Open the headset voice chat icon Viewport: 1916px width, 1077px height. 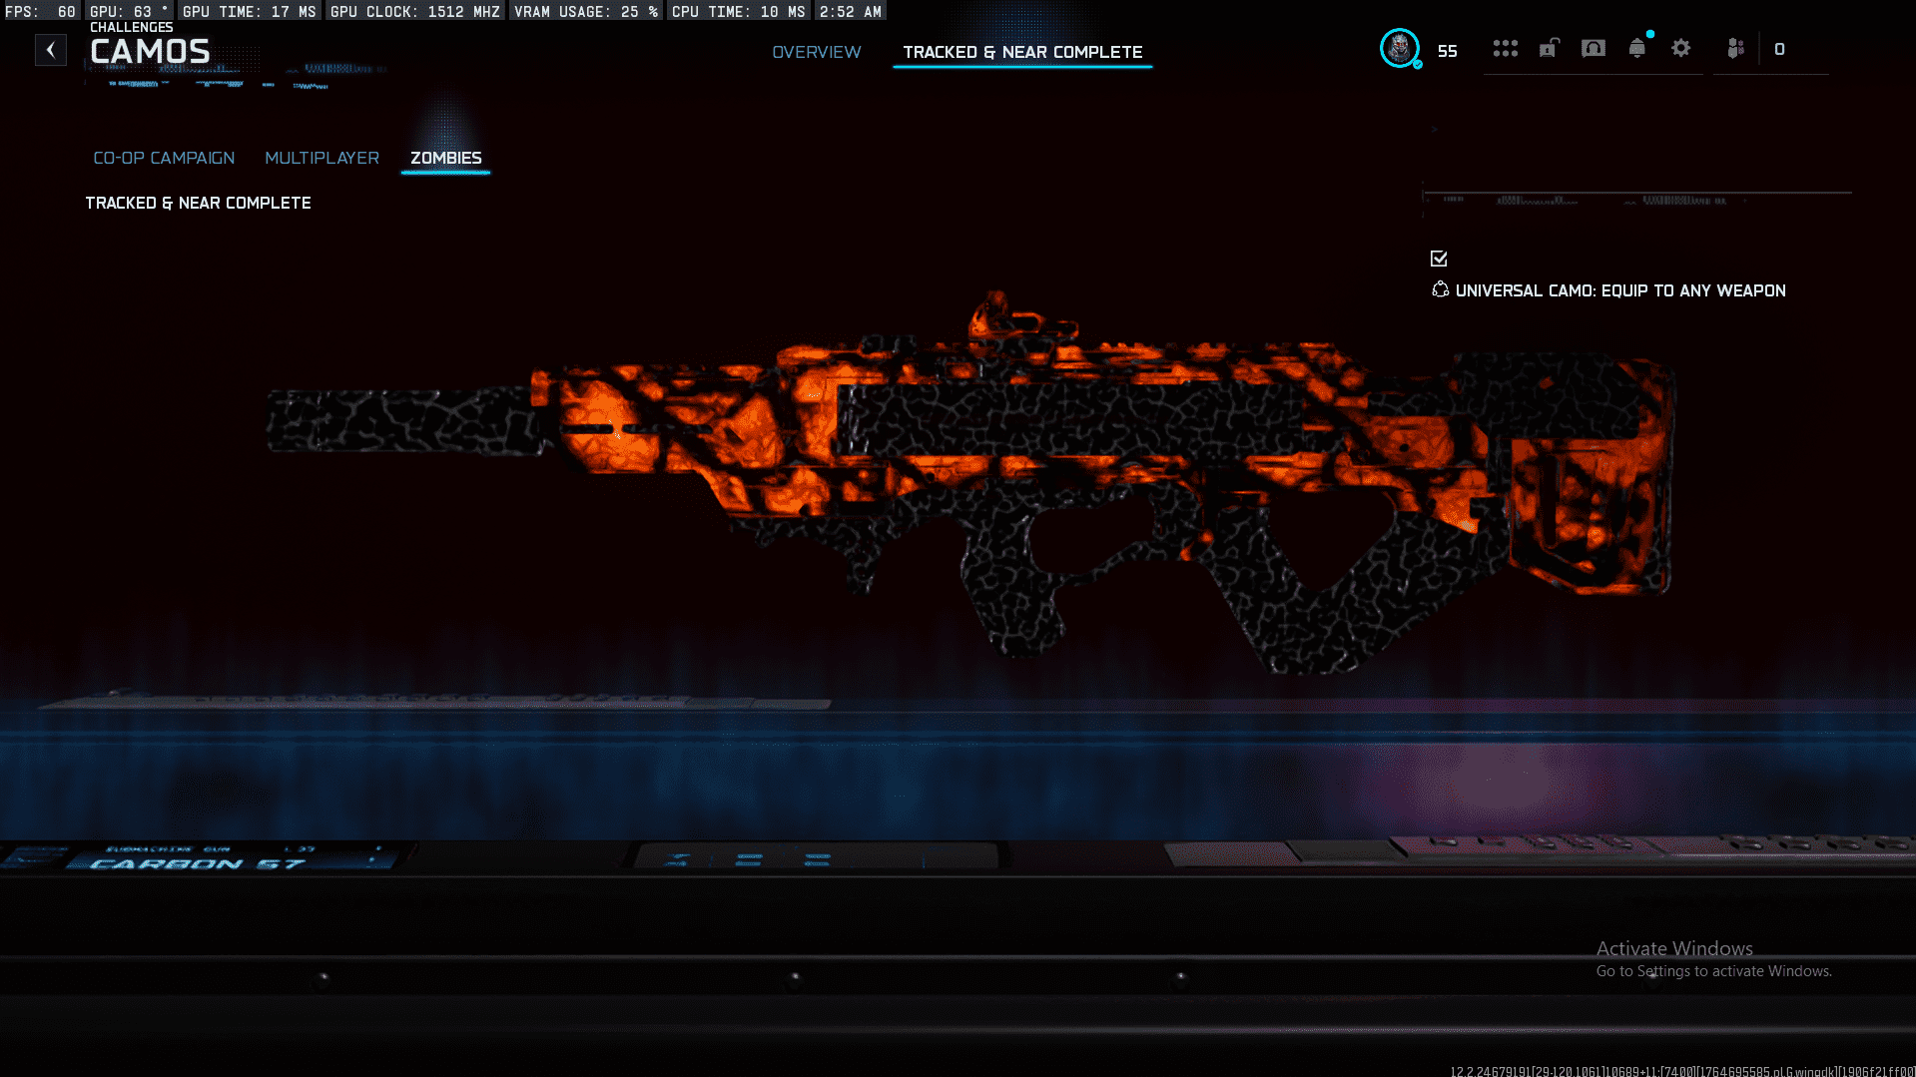[x=1594, y=48]
